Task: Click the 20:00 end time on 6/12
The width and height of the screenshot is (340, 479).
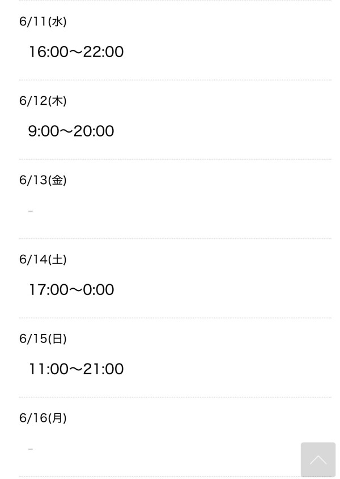Action: click(94, 131)
